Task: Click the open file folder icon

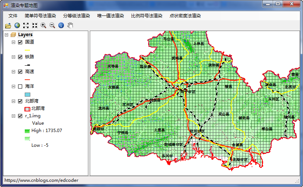Action: 8,25
